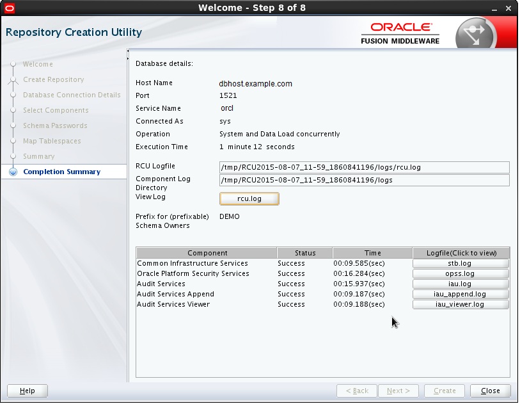The image size is (520, 404).
Task: Select the Summary step
Action: [39, 156]
